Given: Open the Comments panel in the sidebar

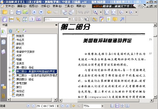Looking at the screenshot, I should coord(3,87).
